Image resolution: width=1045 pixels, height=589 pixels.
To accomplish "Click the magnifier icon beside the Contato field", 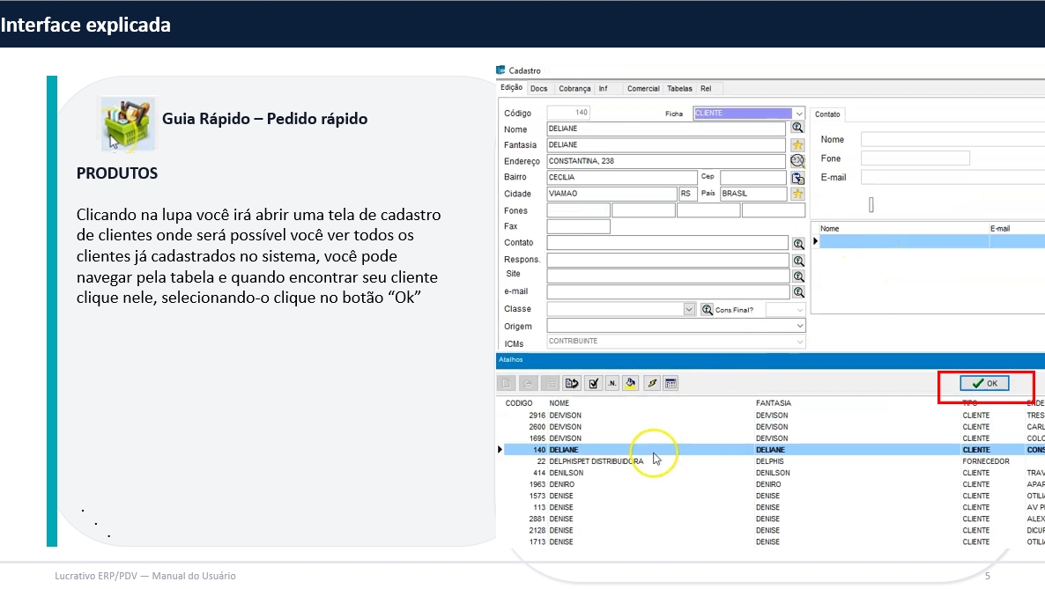I will 798,244.
